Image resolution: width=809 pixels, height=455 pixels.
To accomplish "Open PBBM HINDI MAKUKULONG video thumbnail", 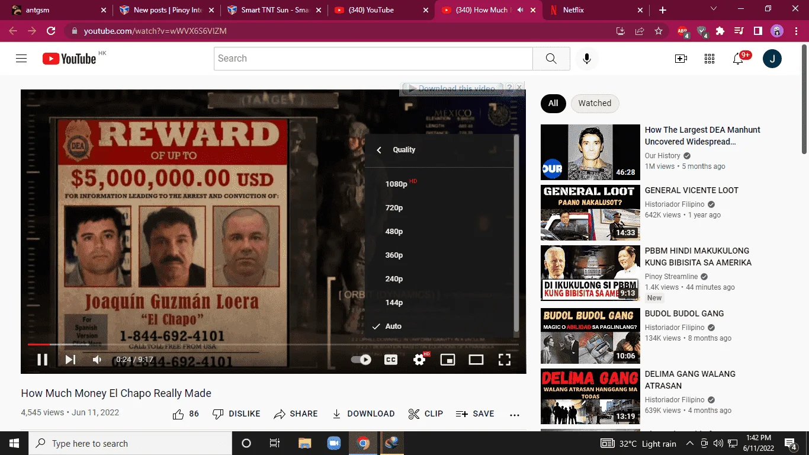I will coord(590,273).
